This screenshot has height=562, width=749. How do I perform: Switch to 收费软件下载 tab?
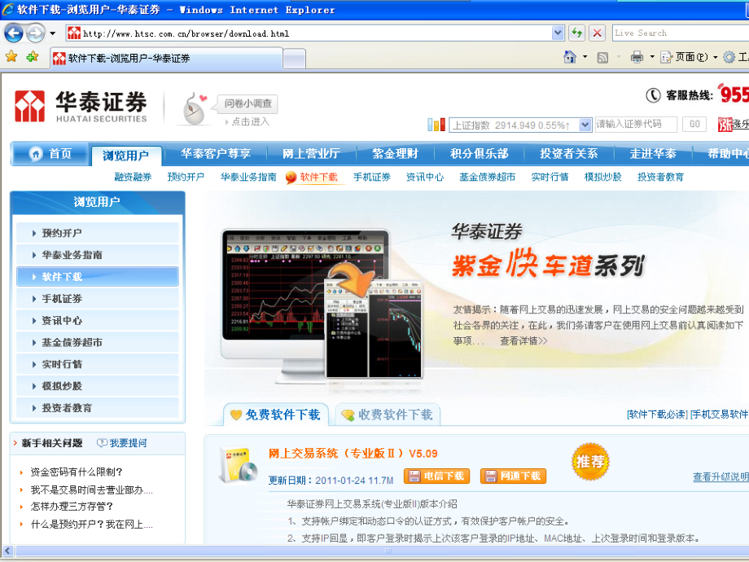tap(388, 415)
